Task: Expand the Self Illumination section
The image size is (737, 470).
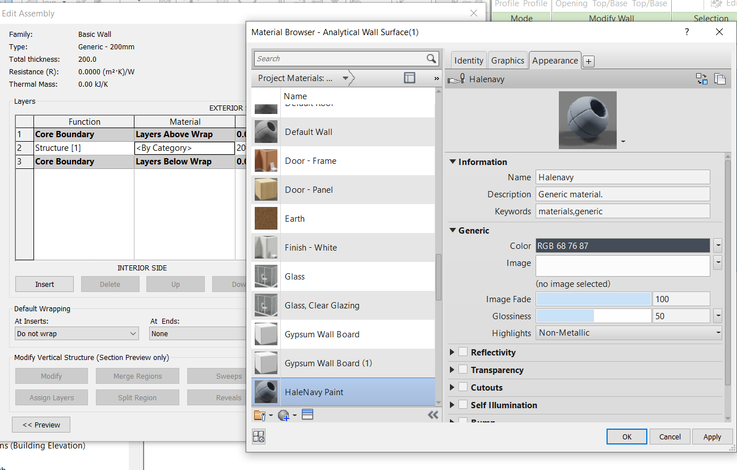Action: (x=452, y=405)
